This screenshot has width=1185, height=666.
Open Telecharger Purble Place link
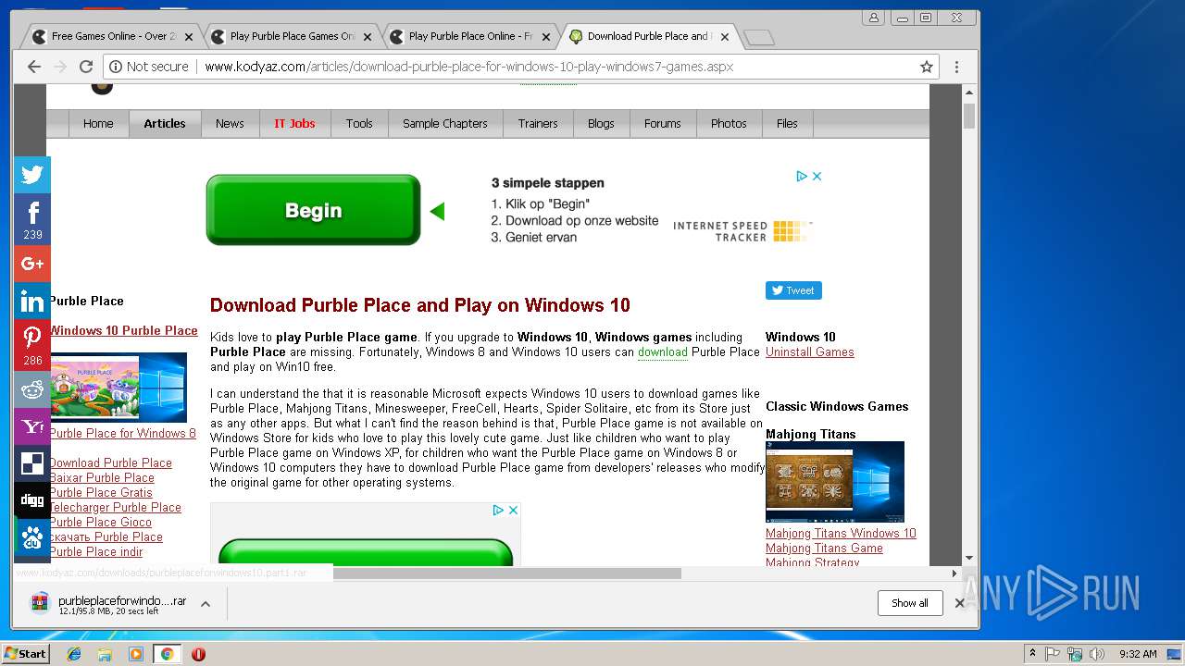click(115, 507)
